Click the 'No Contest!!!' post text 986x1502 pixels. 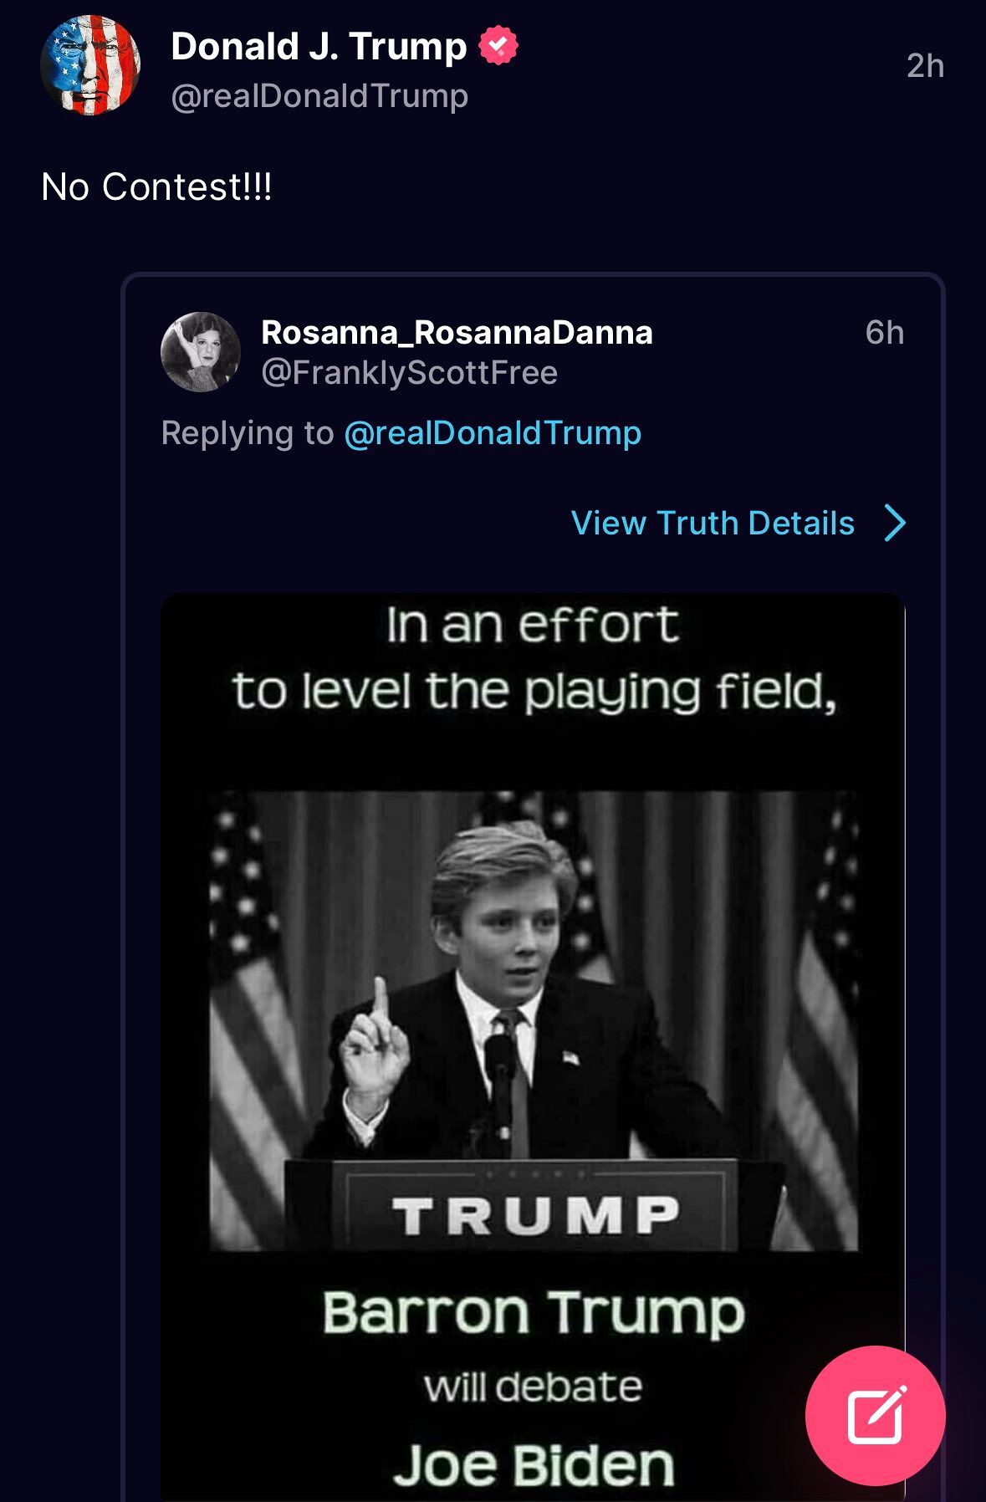tap(156, 186)
